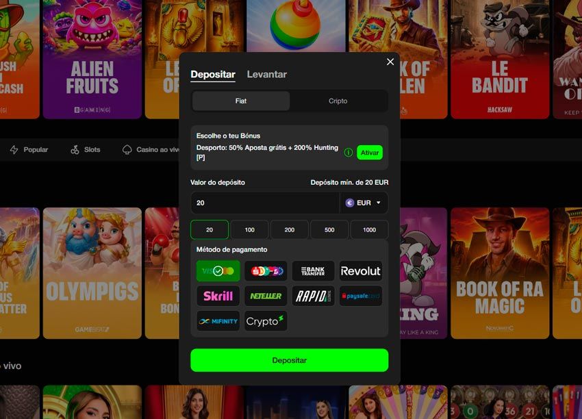The height and width of the screenshot is (419, 582).
Task: Close the deposit dialog
Action: 390,62
